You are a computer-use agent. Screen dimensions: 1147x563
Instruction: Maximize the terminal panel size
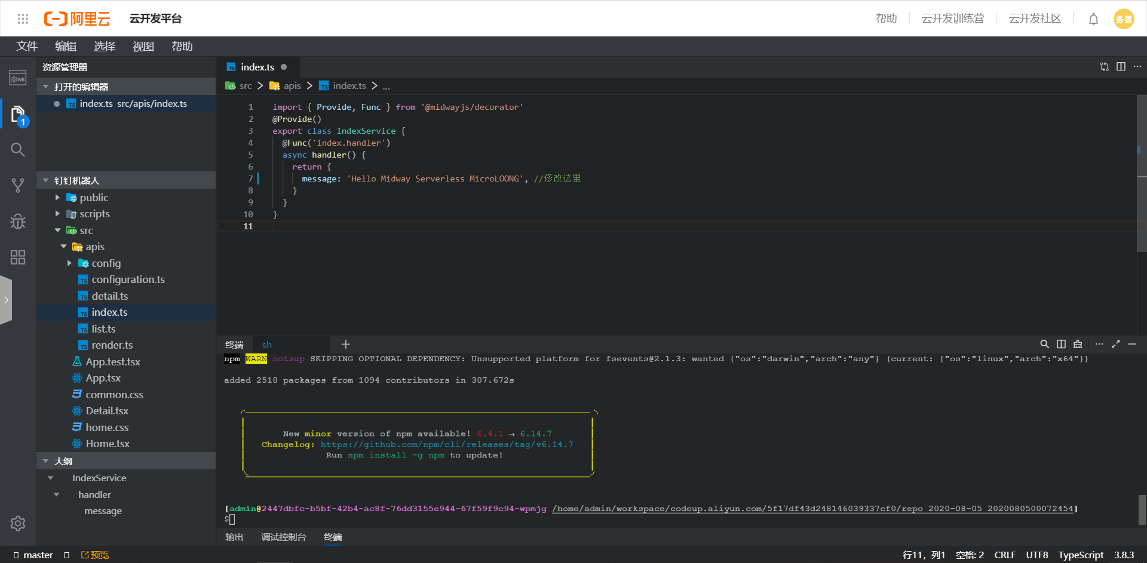point(1115,344)
